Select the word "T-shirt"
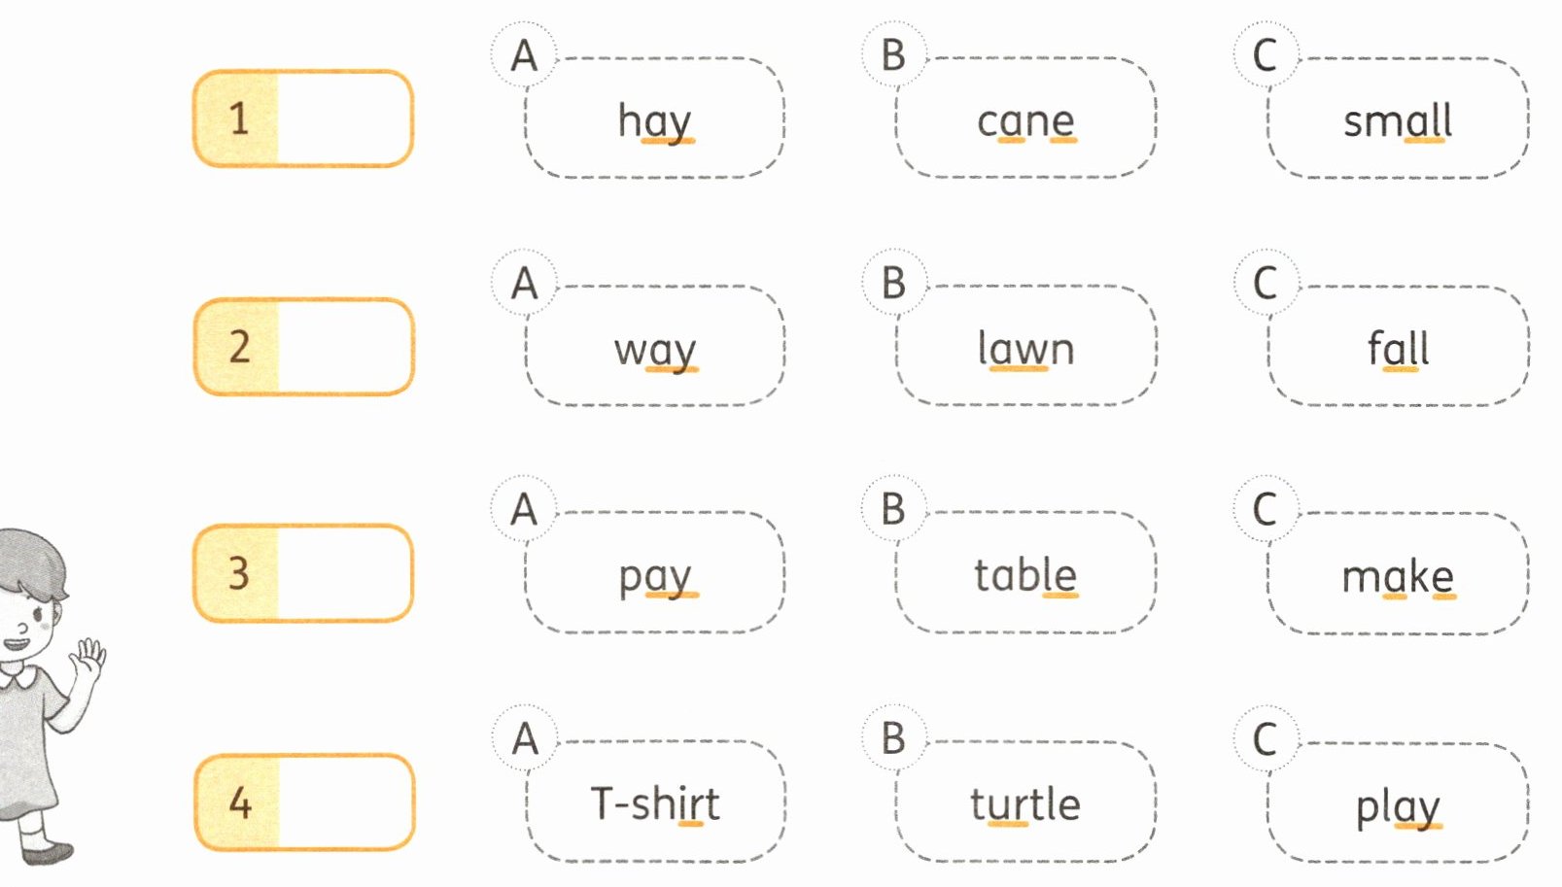 (654, 803)
